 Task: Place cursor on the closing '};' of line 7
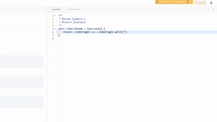[x=59, y=35]
